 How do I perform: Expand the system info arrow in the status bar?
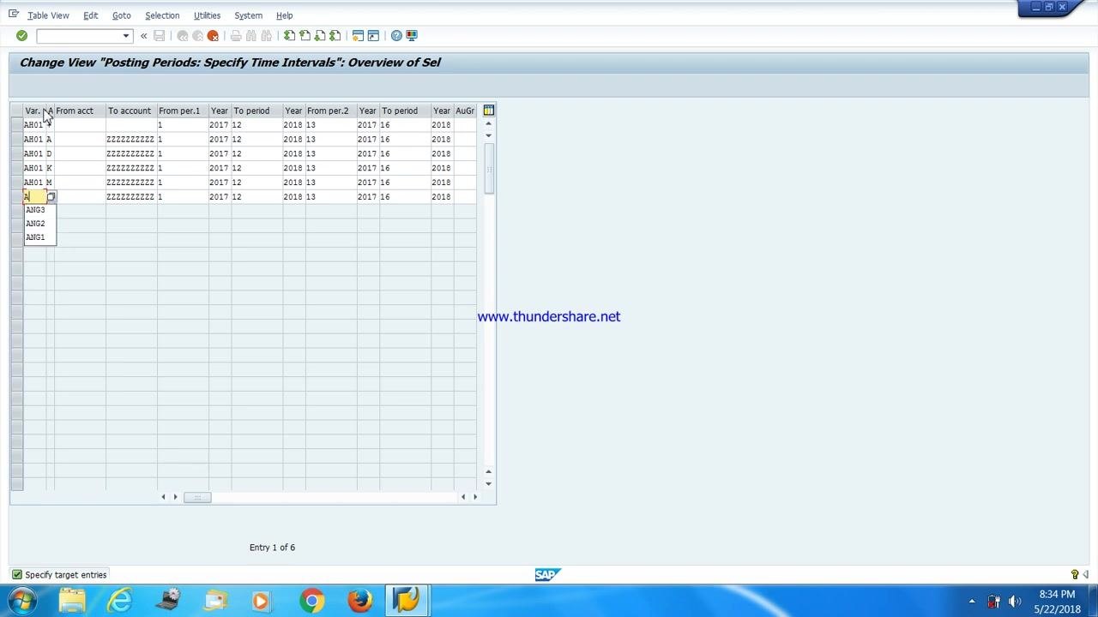point(1086,575)
